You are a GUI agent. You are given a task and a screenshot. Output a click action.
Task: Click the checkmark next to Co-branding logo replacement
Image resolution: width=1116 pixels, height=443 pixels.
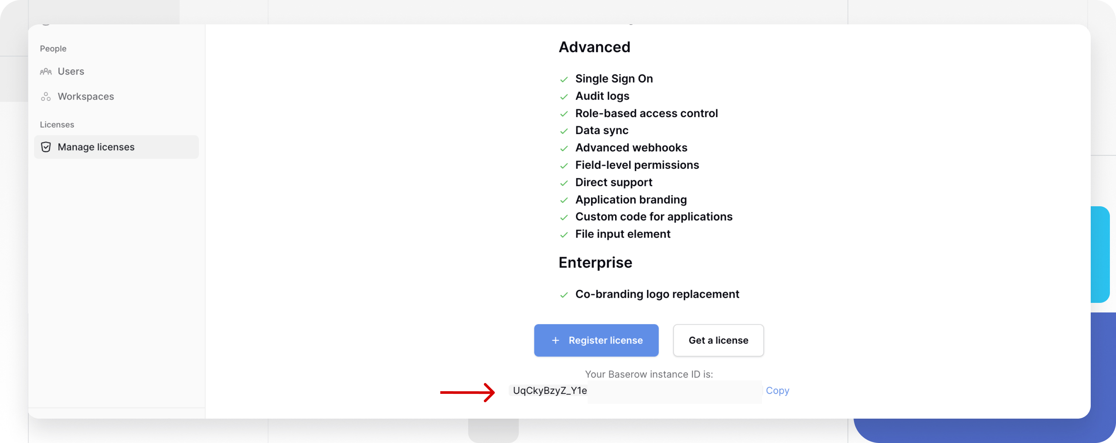[564, 295]
